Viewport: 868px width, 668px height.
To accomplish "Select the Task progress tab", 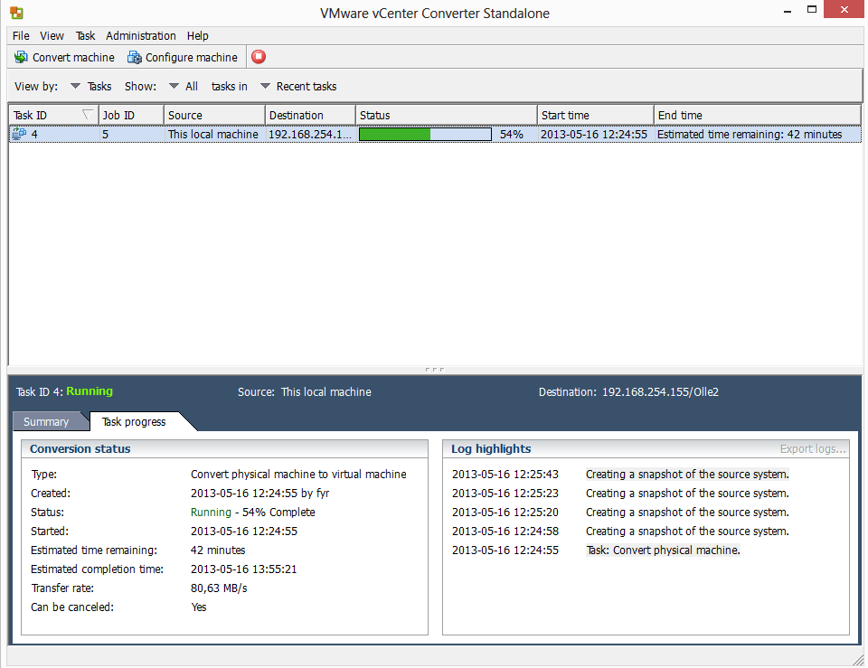I will click(134, 422).
